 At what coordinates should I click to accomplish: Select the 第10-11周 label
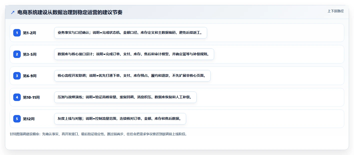(x=31, y=97)
